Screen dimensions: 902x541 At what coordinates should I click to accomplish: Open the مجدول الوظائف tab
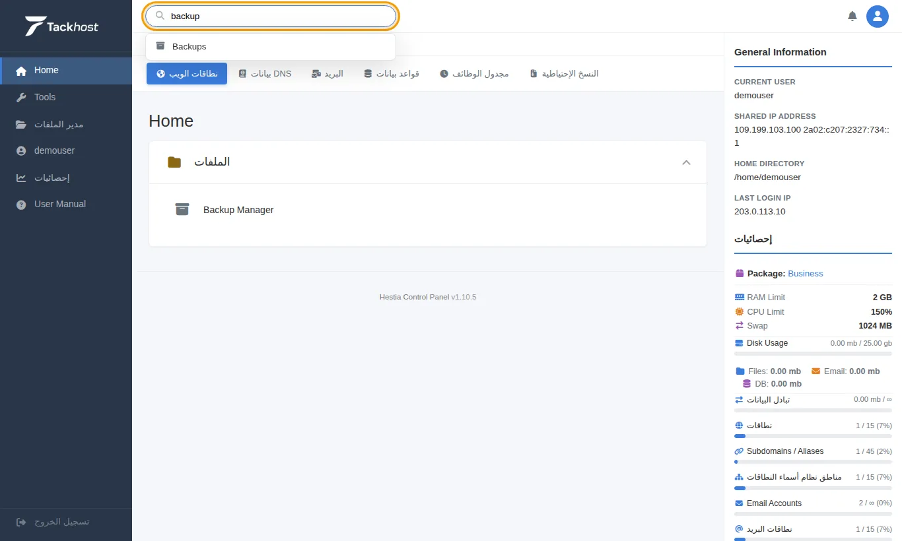click(x=474, y=74)
